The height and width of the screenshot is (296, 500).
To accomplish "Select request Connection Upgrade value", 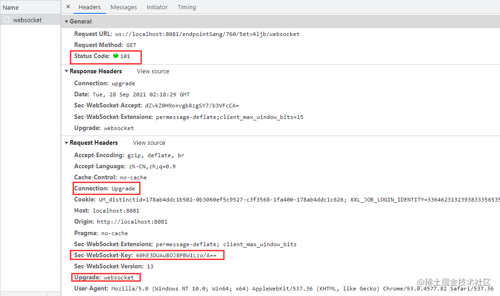I will (123, 189).
